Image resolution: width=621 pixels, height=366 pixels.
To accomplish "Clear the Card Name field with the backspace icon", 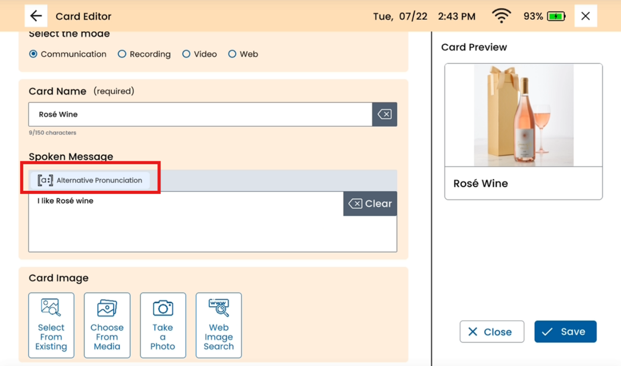I will (x=384, y=114).
